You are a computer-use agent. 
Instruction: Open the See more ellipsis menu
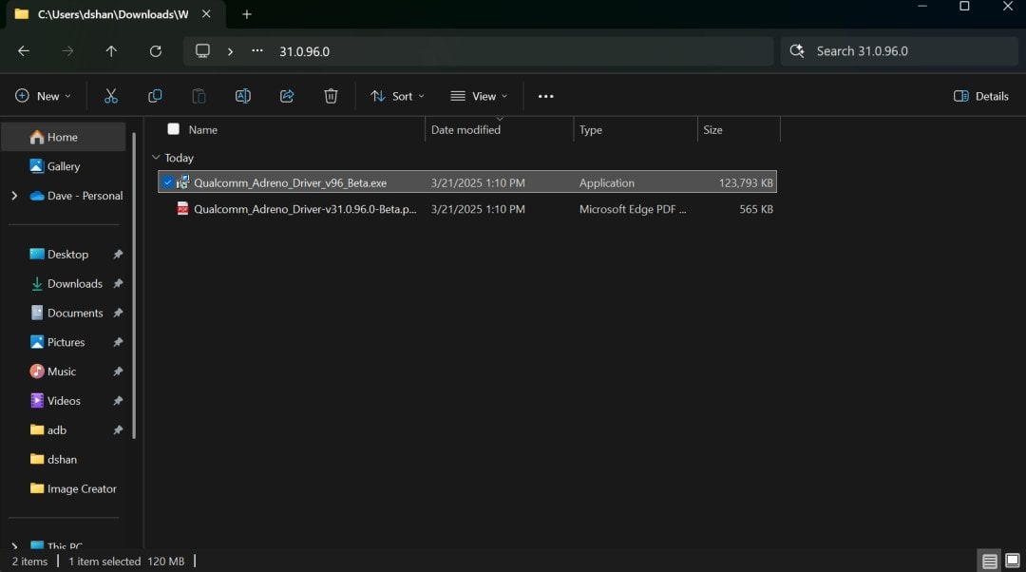tap(545, 96)
